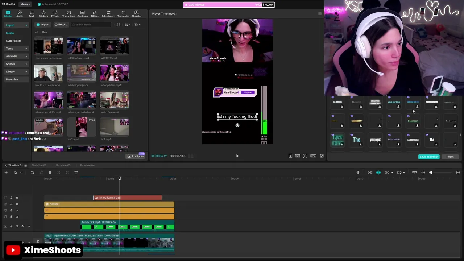Screen dimensions: 464x261
Task: Expand the Yours sidebar section
Action: 16,49
